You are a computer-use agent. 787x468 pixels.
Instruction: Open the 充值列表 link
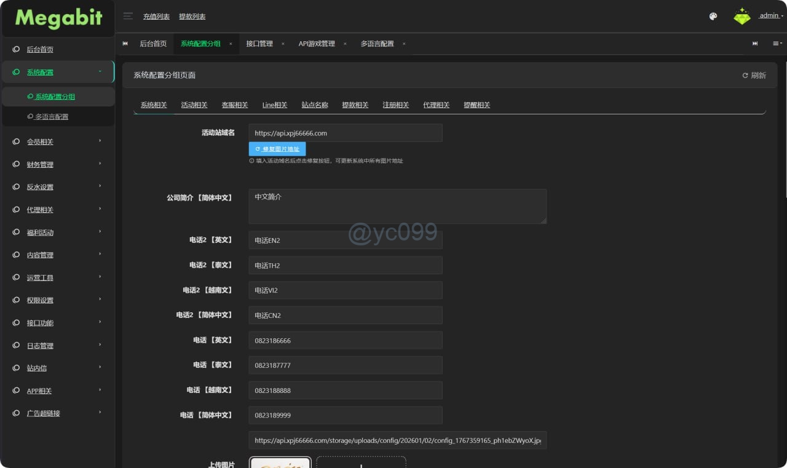[x=156, y=17]
